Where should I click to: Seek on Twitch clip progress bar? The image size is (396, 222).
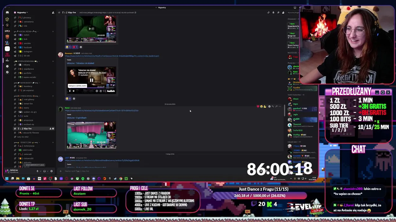(92, 88)
